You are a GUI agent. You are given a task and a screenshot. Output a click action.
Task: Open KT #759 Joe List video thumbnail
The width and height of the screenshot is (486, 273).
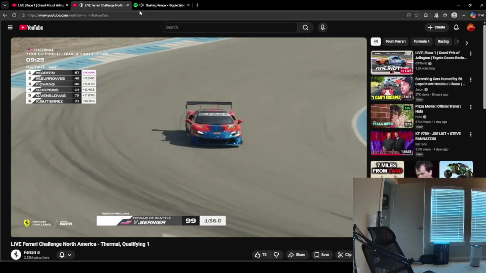392,143
